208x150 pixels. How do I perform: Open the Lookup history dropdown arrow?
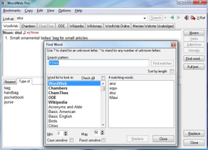coord(145,18)
